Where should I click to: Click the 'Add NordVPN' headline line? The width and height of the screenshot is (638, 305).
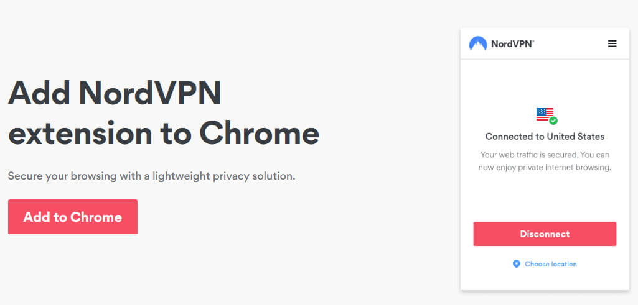click(115, 93)
